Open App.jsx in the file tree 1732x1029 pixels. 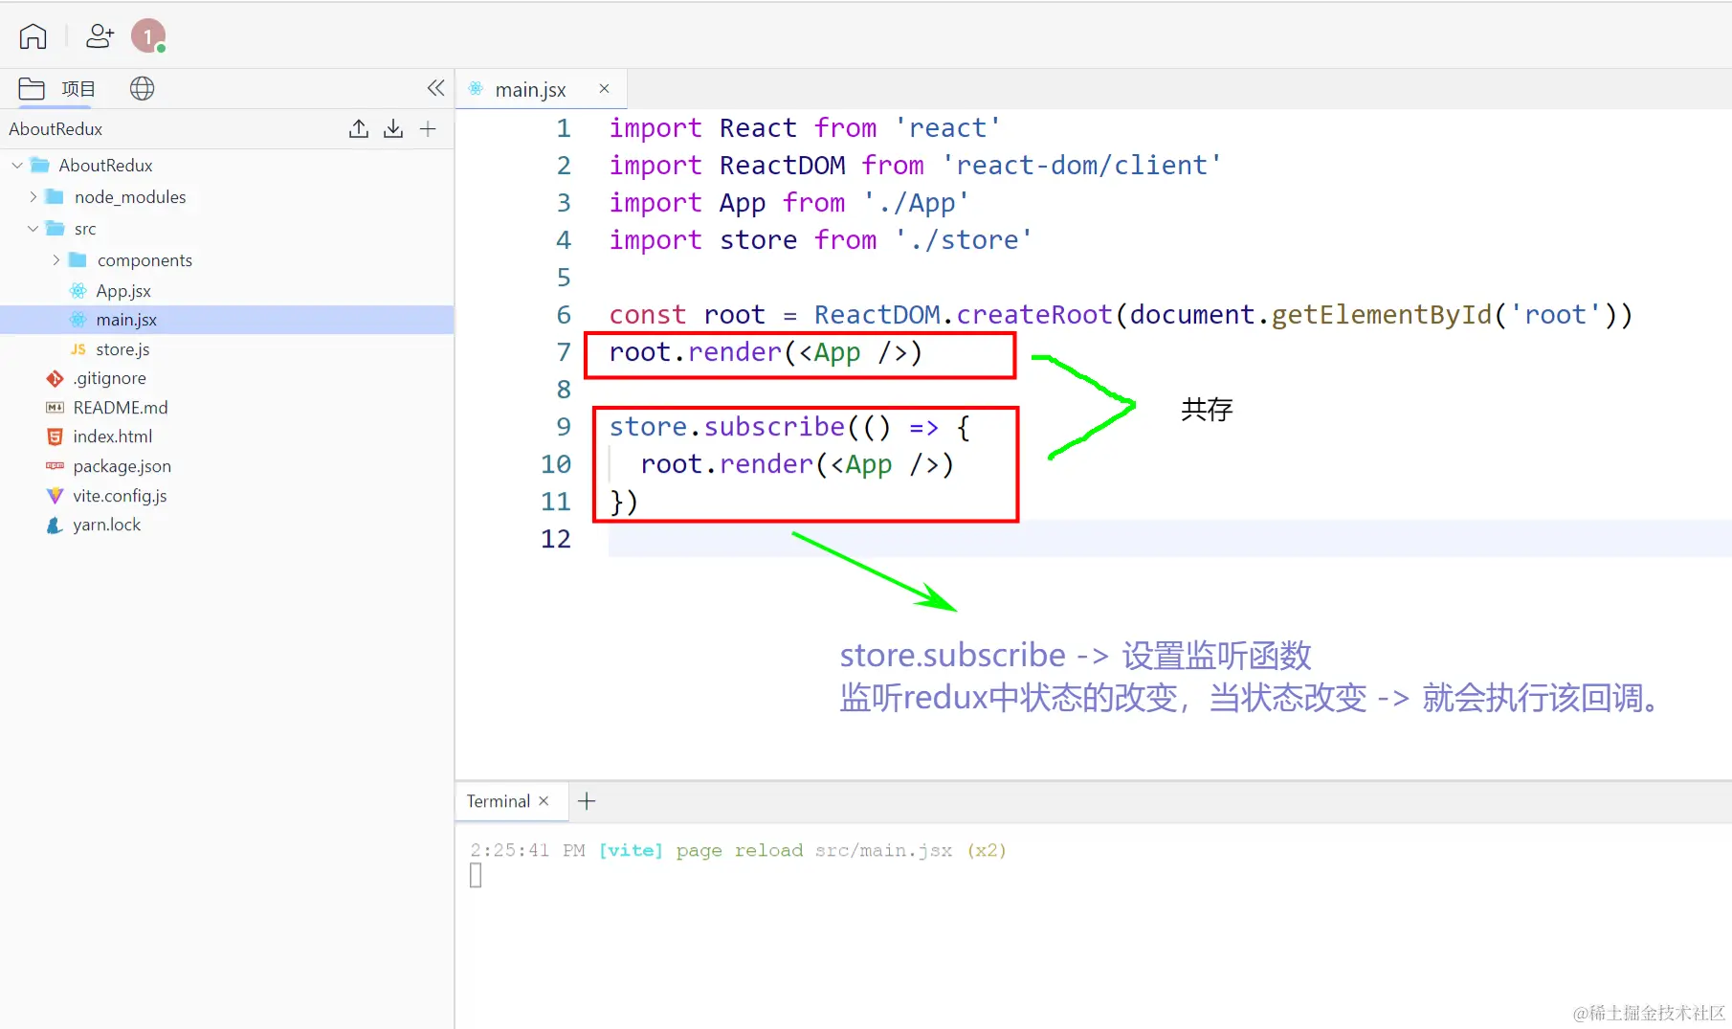click(123, 291)
